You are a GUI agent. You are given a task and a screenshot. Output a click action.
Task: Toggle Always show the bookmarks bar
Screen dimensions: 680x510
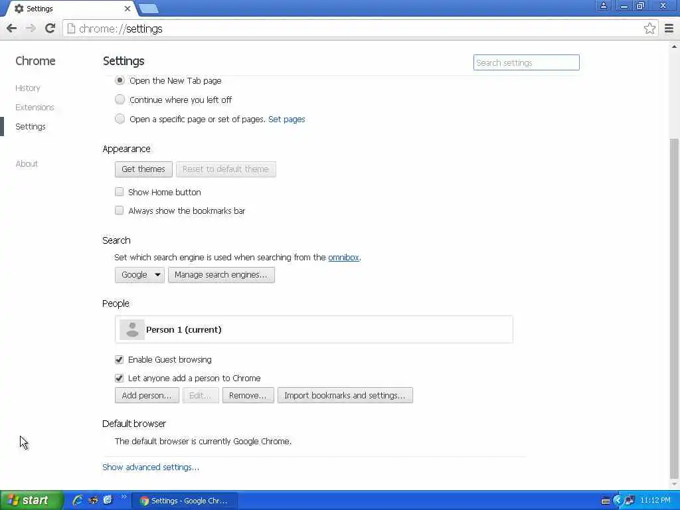(x=120, y=211)
